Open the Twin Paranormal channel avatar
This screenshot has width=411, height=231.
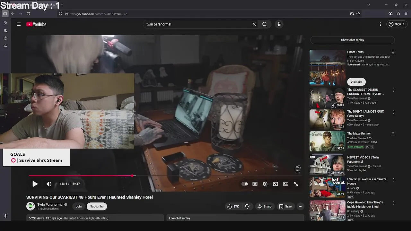[x=31, y=206]
